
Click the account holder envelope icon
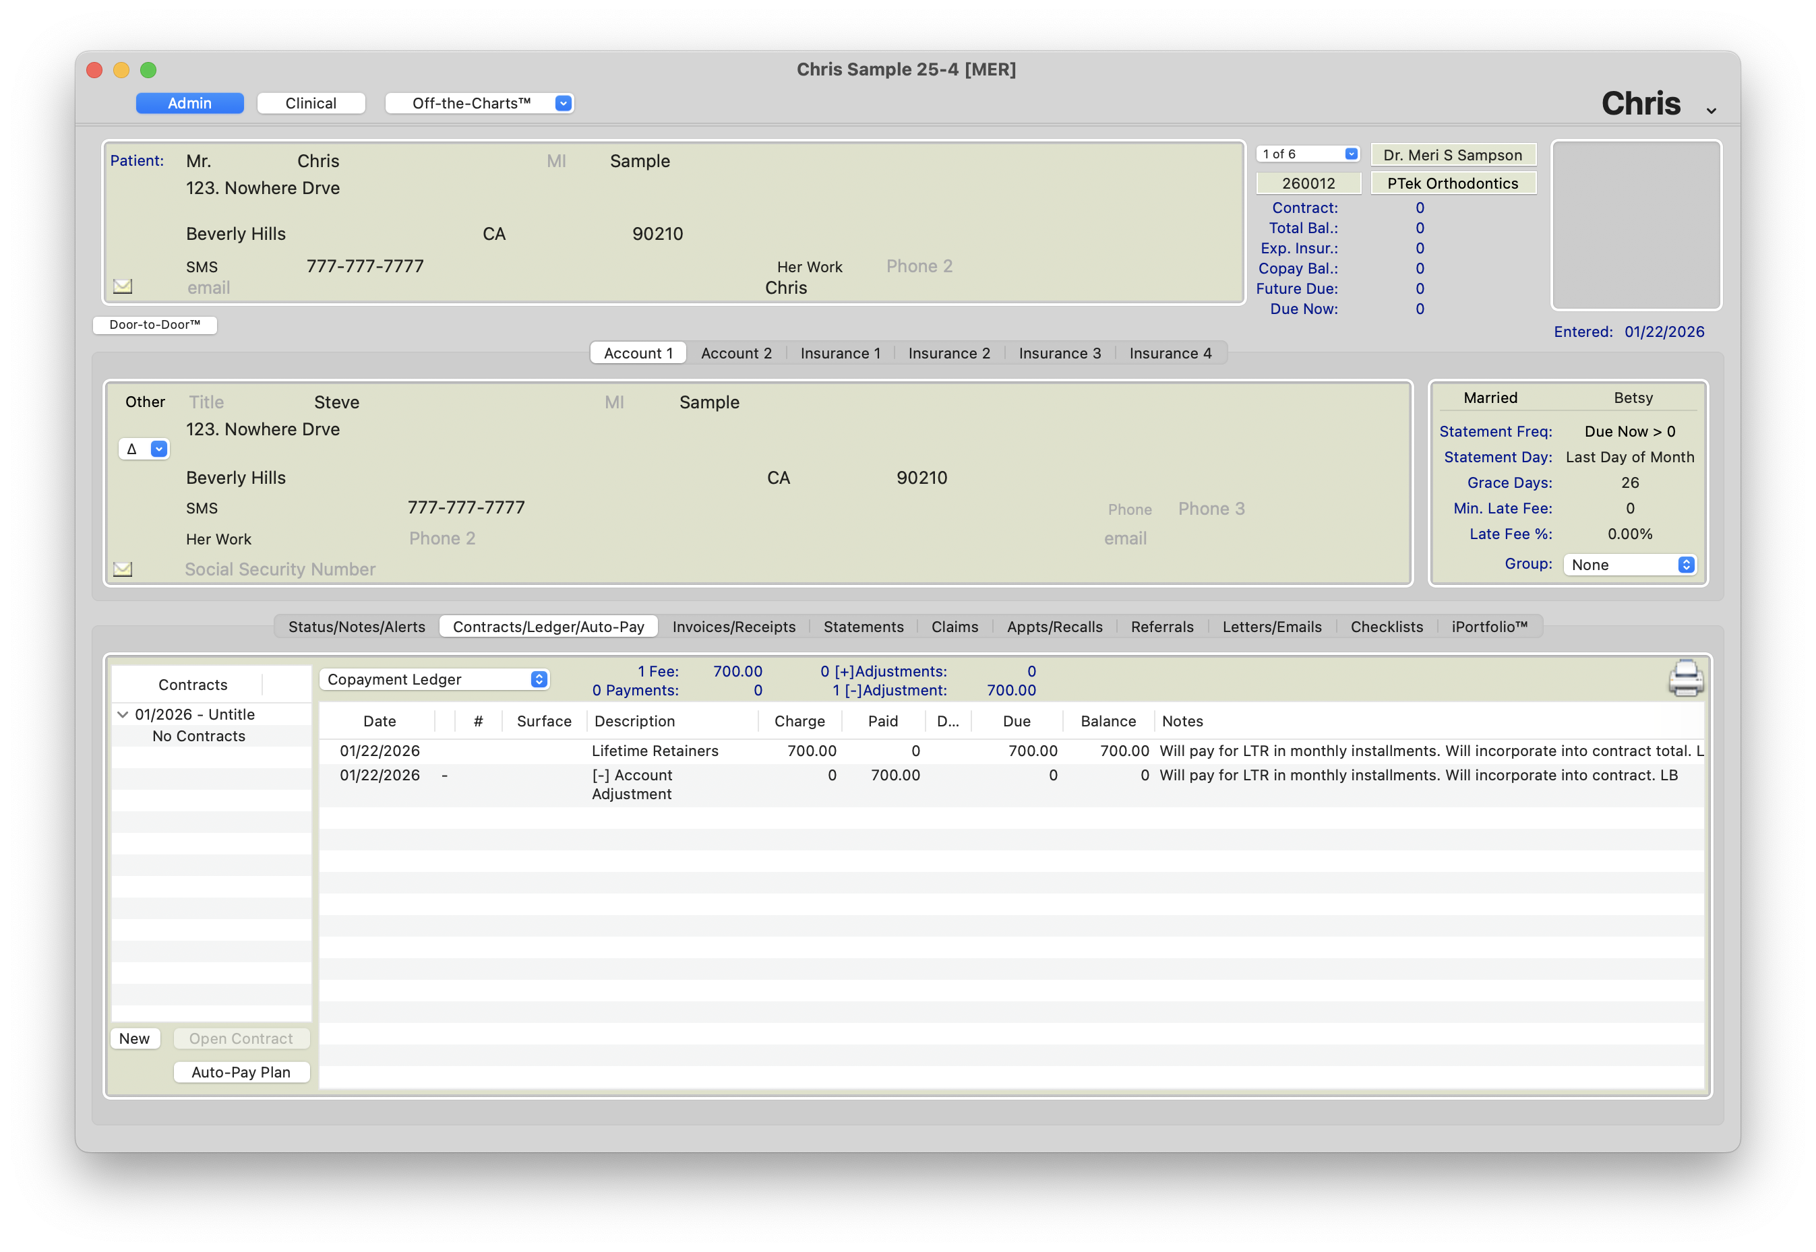coord(123,569)
